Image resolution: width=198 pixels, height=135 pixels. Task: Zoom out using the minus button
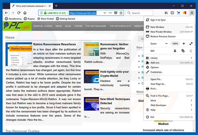click(x=166, y=43)
